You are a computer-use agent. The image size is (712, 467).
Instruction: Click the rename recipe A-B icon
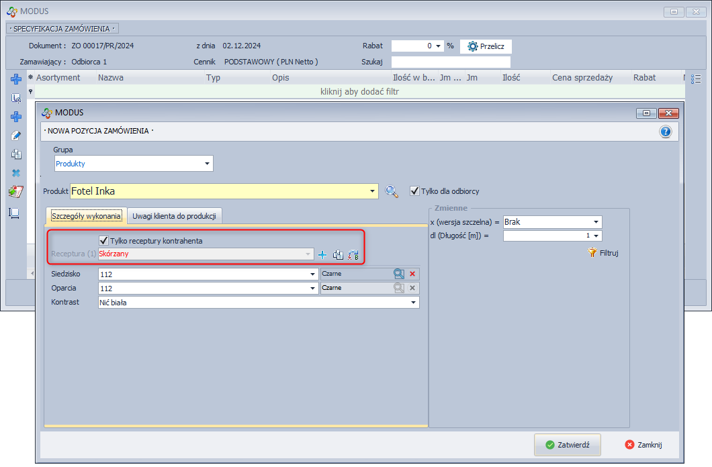(x=353, y=255)
